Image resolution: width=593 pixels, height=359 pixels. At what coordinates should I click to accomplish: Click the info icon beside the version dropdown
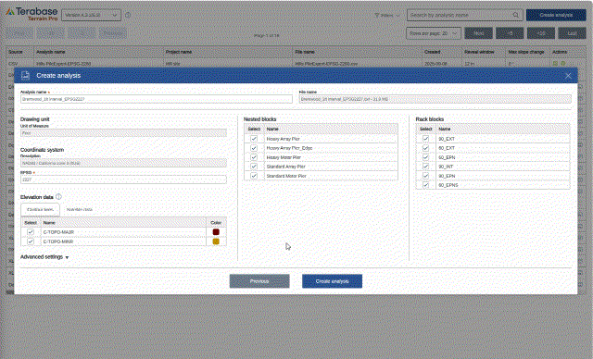point(128,15)
